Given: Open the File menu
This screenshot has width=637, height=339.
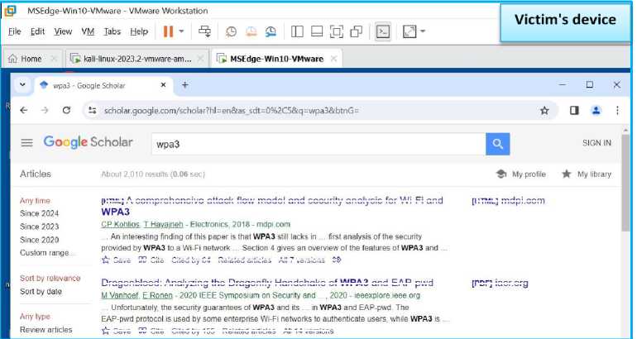Looking at the screenshot, I should click(15, 31).
